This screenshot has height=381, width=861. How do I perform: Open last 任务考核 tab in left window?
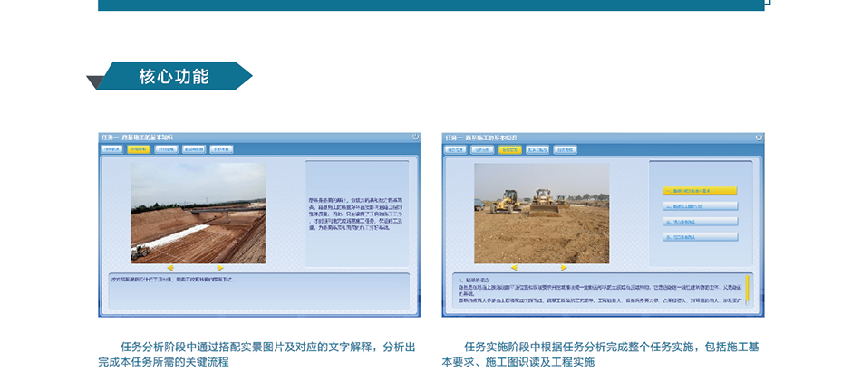point(221,149)
